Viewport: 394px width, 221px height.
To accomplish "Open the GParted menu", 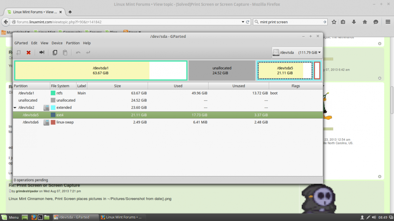I will 21,43.
